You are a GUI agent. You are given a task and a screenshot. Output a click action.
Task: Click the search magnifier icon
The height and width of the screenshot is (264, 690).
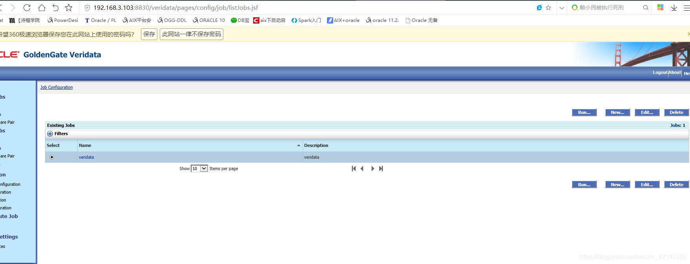(x=646, y=7)
